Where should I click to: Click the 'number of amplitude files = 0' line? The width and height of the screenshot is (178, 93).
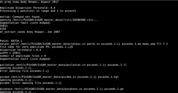coord(23,56)
